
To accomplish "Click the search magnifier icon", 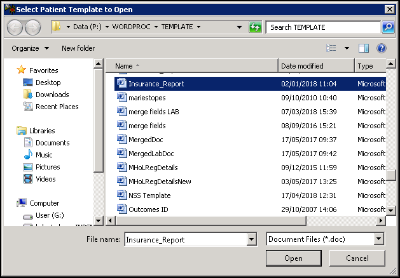I will (x=387, y=27).
